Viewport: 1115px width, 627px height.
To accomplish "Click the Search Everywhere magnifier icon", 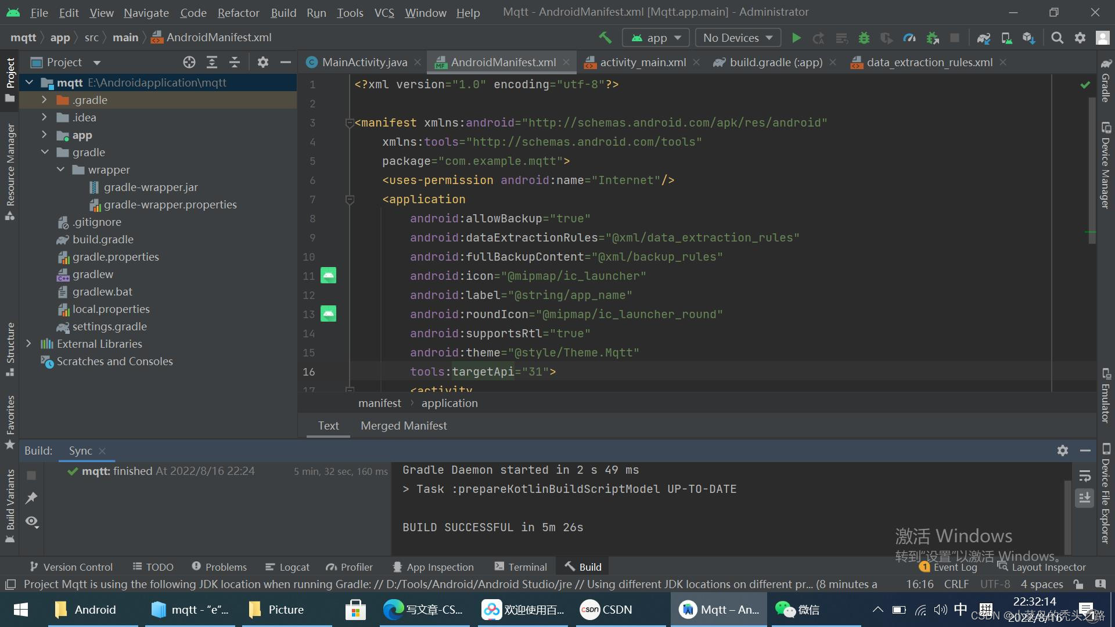I will 1058,38.
